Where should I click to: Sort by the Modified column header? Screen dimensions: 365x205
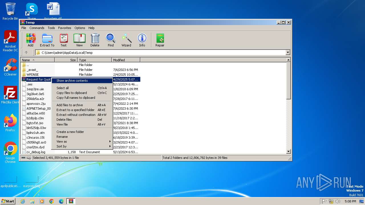pos(126,60)
